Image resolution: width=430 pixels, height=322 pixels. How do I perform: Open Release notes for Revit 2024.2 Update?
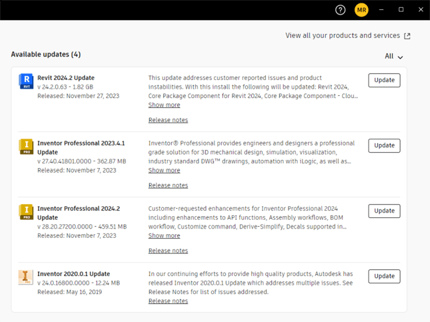(168, 120)
